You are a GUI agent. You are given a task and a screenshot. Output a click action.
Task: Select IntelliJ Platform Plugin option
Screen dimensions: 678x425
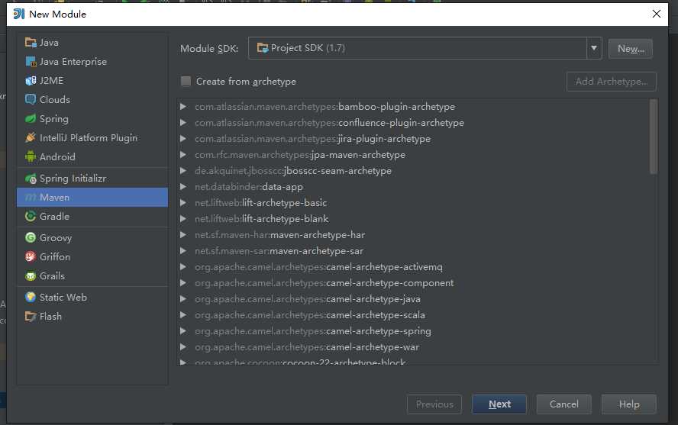[88, 138]
